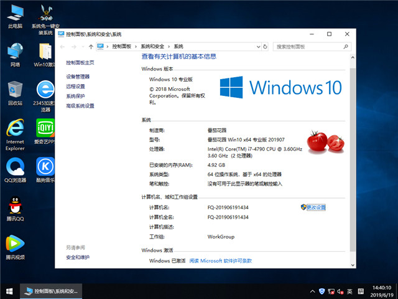Open 远程设置 link
The image size is (398, 299).
(75, 86)
